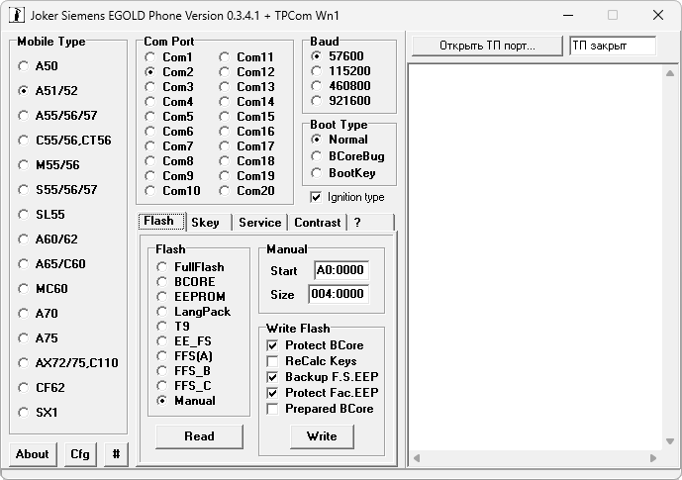Open the Contrast tab

(x=318, y=223)
